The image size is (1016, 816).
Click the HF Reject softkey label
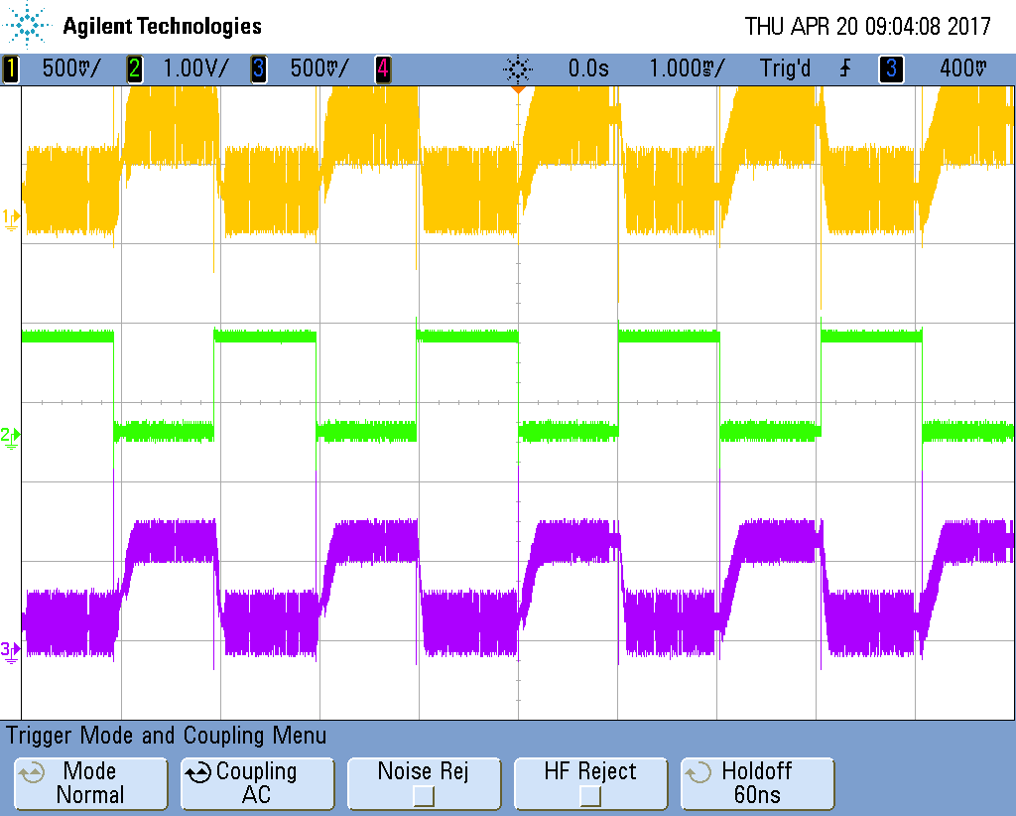click(590, 771)
